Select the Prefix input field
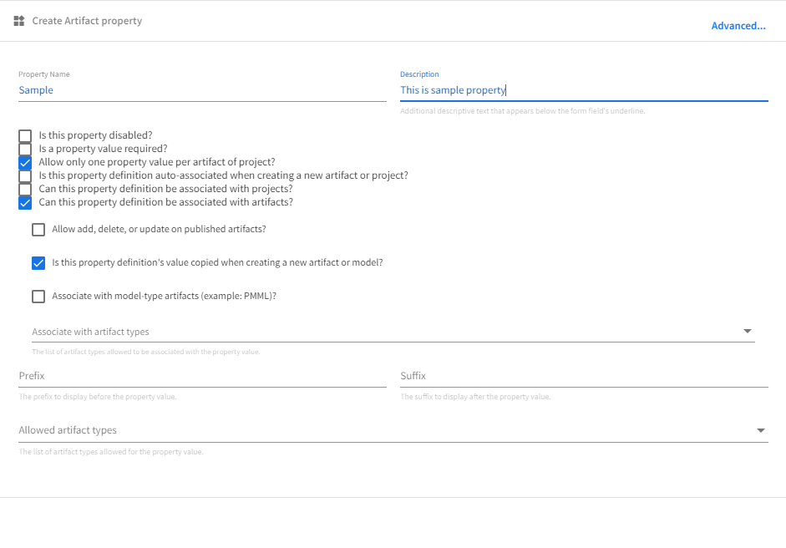The width and height of the screenshot is (786, 548). pyautogui.click(x=202, y=376)
